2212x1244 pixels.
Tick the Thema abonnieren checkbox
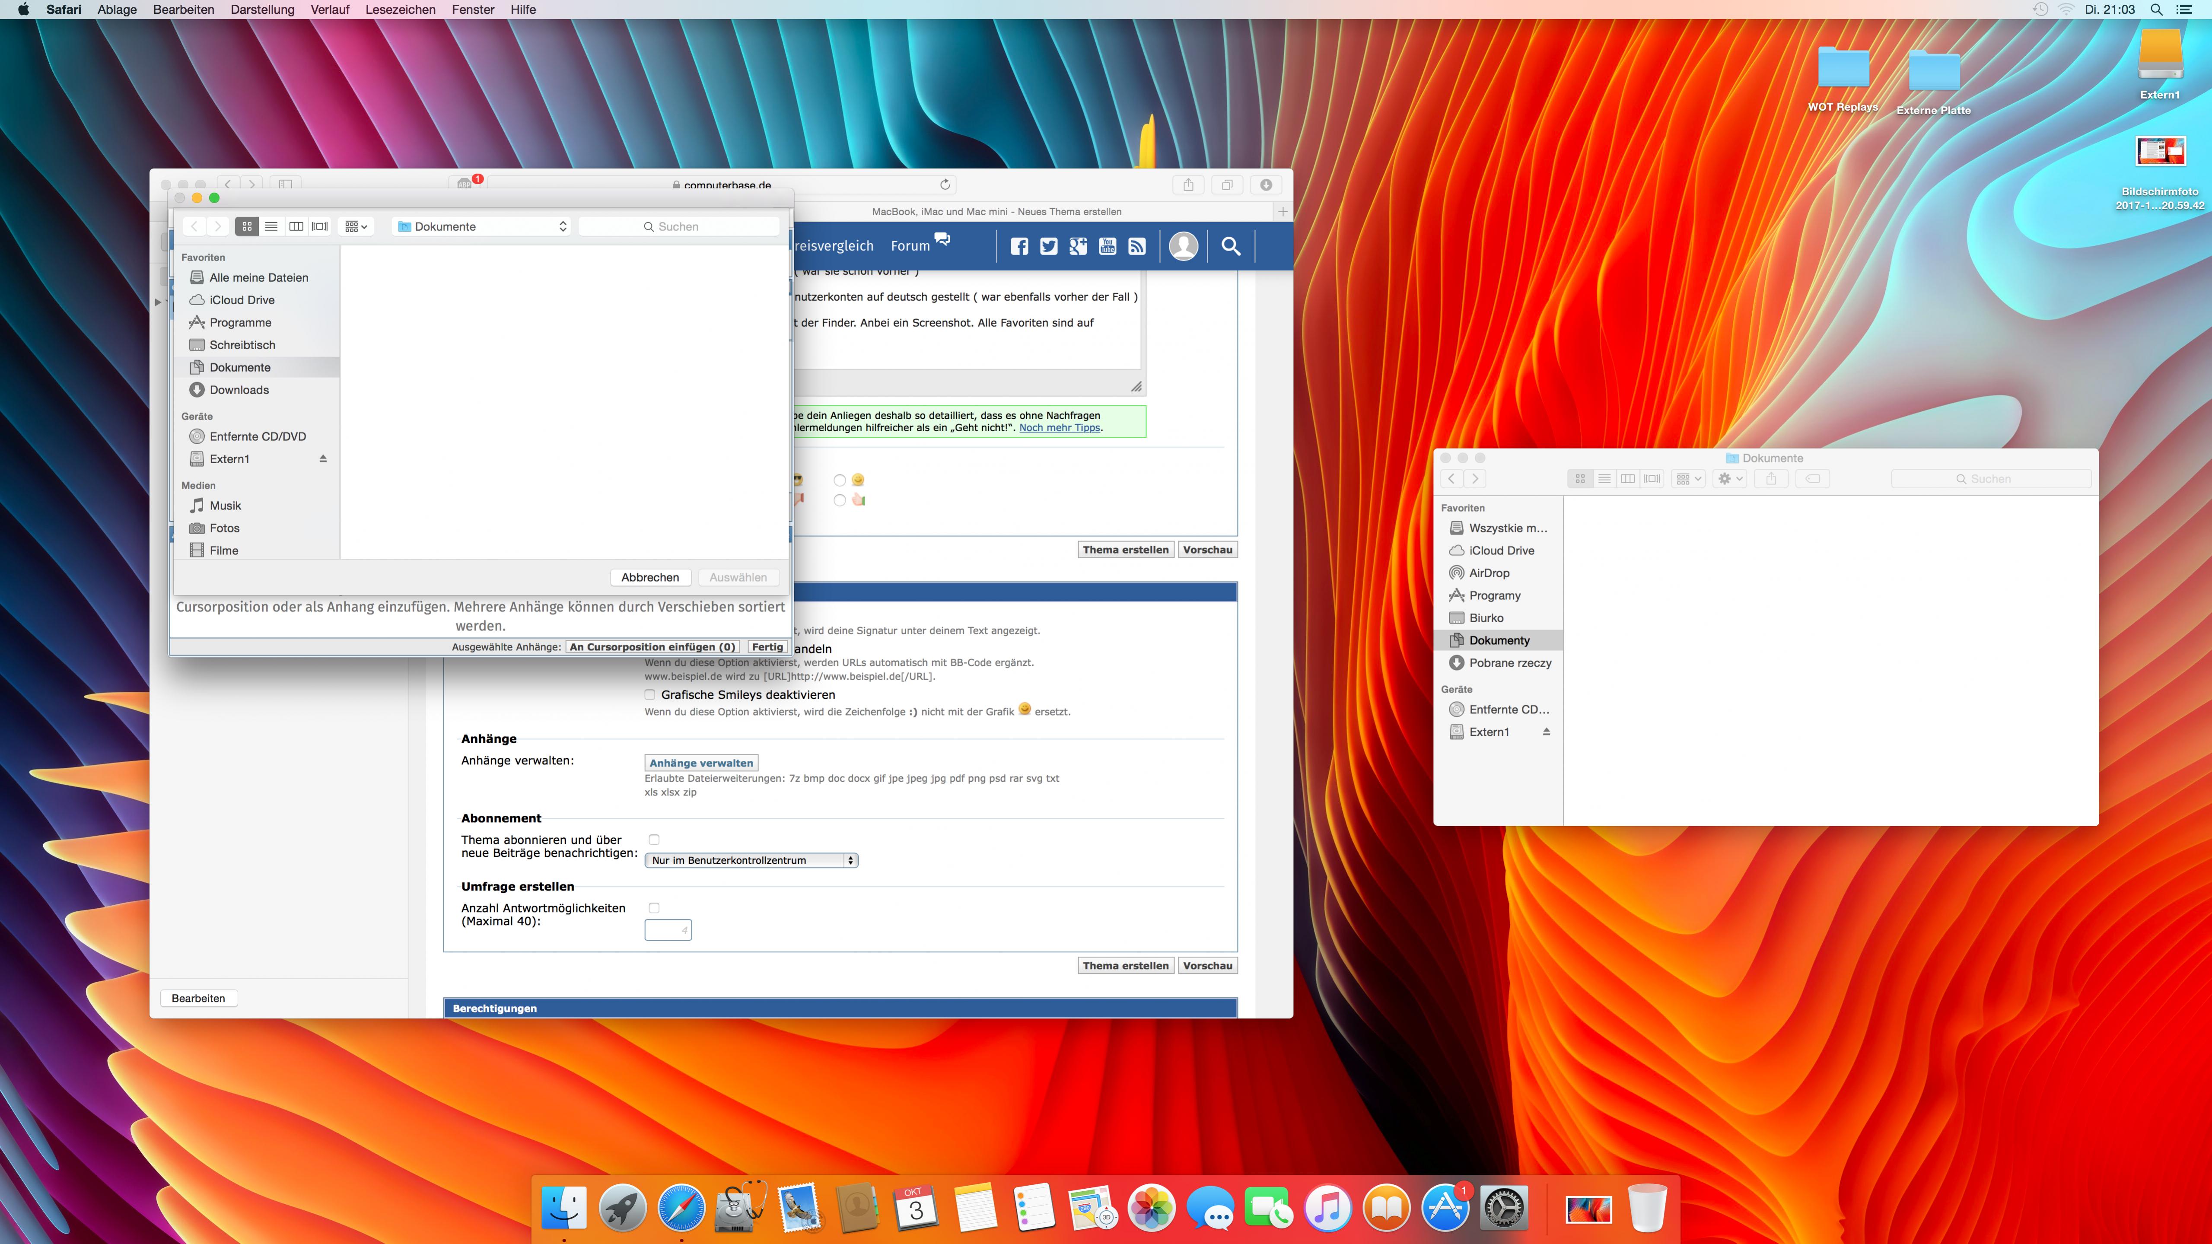click(654, 840)
